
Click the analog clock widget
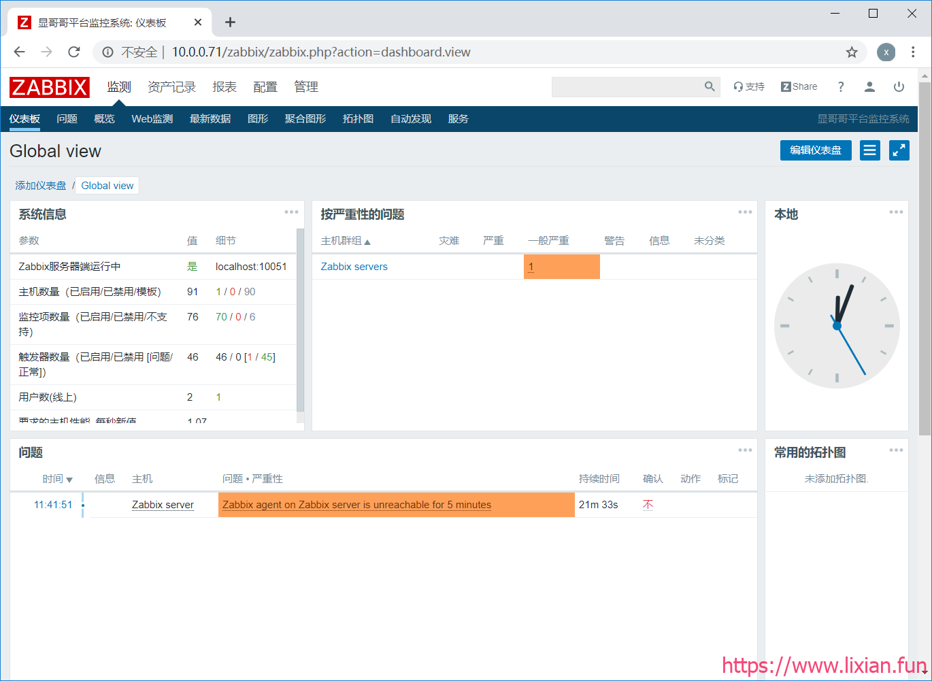click(x=837, y=326)
